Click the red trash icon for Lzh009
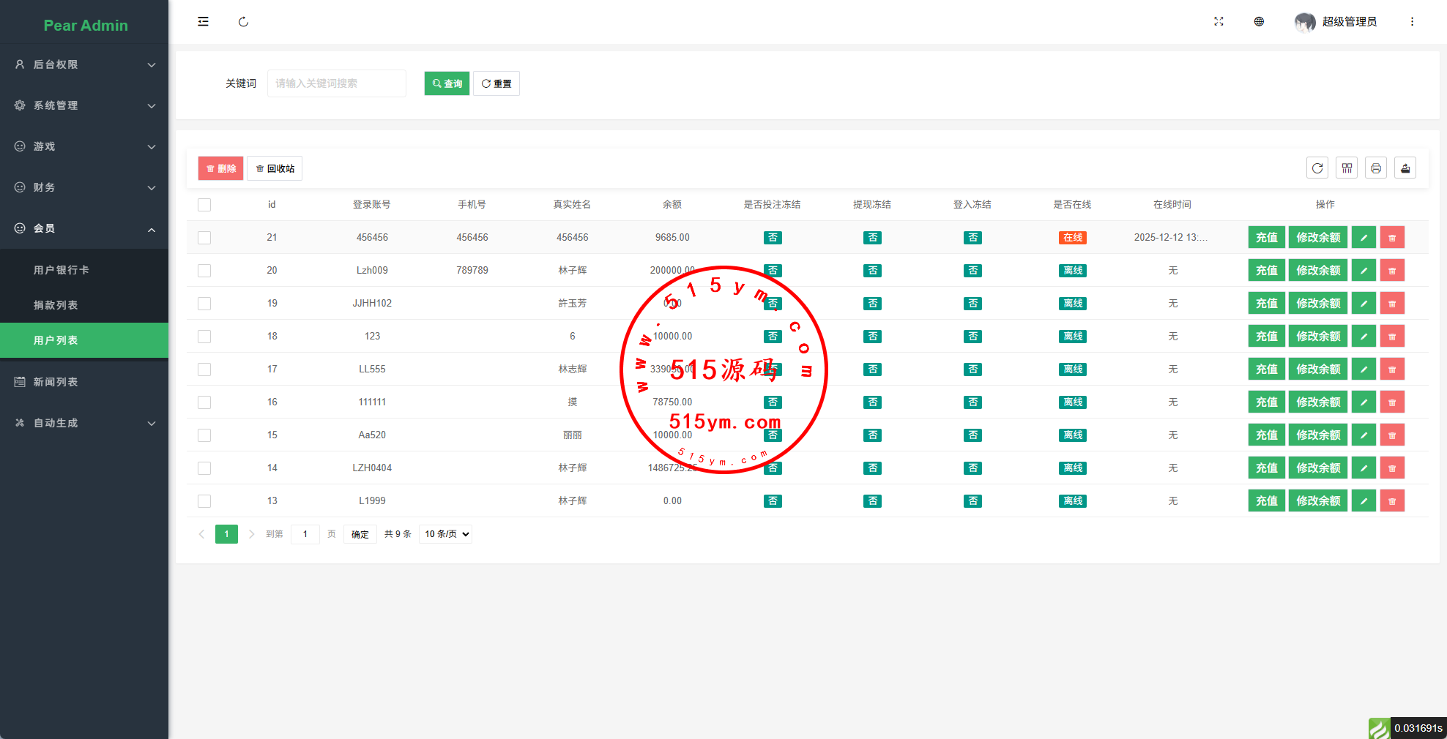Screen dimensions: 1447x739 pyautogui.click(x=1392, y=271)
